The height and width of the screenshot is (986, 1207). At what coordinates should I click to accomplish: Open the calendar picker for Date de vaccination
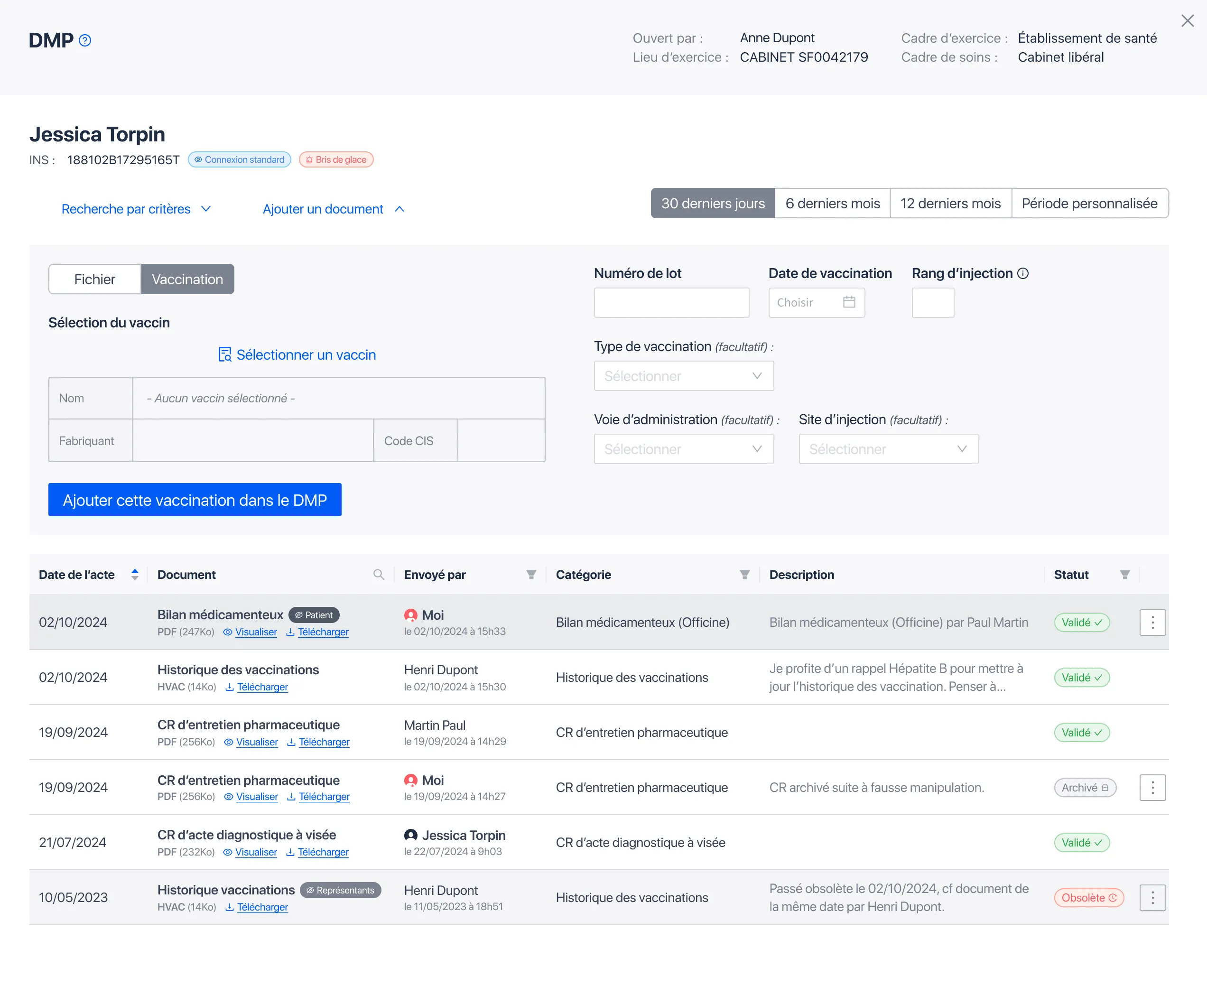pos(849,302)
